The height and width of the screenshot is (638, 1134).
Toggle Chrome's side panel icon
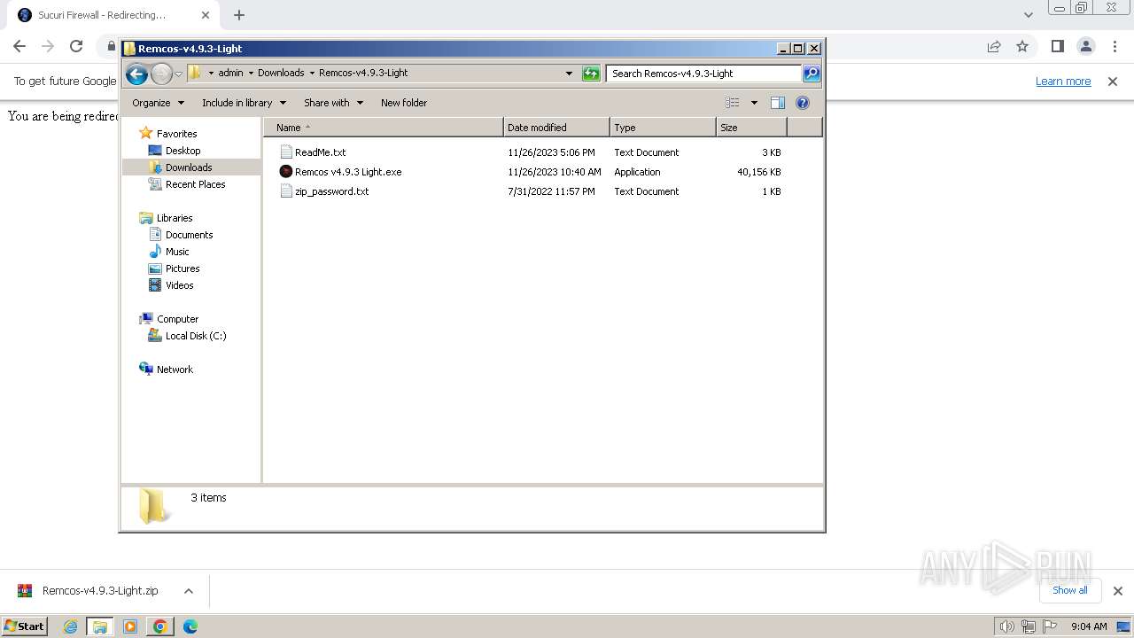pos(1057,46)
